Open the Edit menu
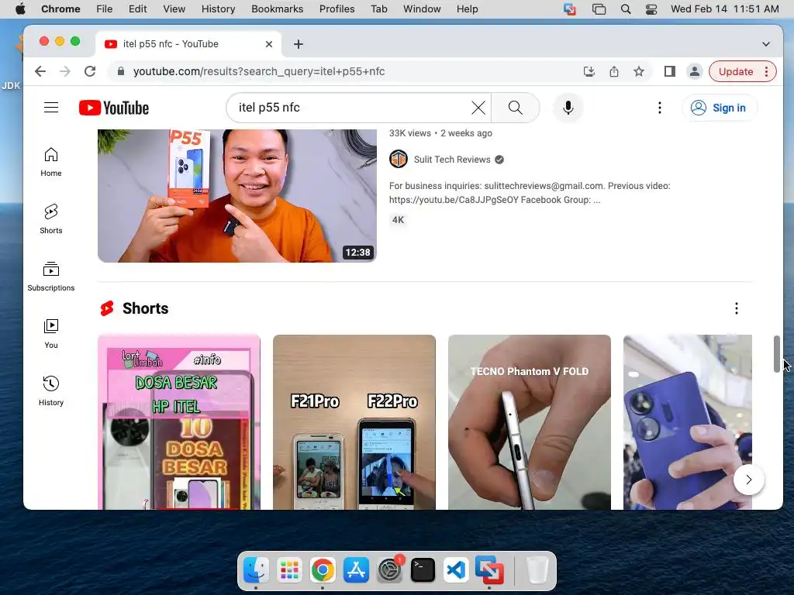Screen dimensions: 794x595 pos(137,9)
